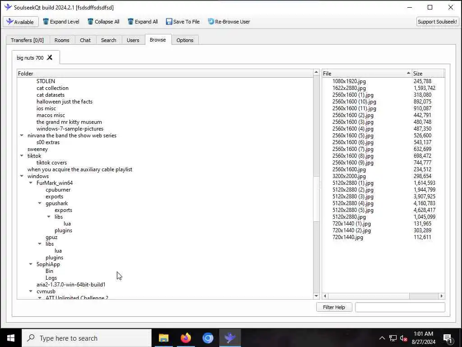The width and height of the screenshot is (462, 347).
Task: Select the gpuz folder
Action: tap(51, 237)
